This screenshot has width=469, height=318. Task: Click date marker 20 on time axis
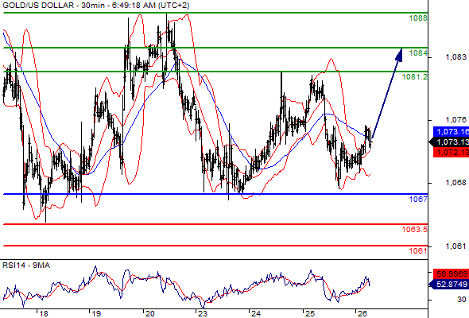[150, 314]
